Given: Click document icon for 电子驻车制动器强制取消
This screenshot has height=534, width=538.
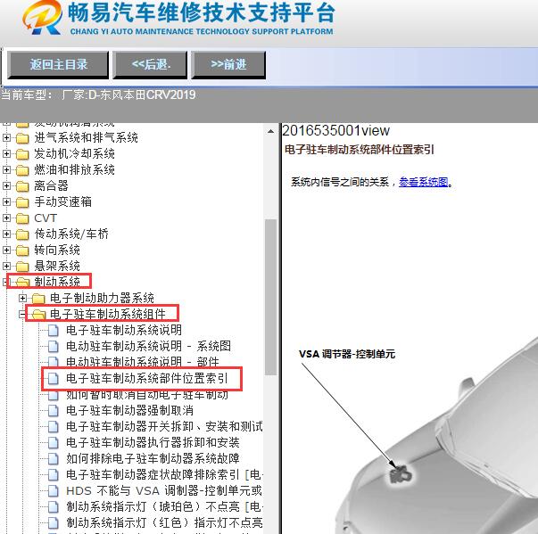Looking at the screenshot, I should click(x=54, y=411).
